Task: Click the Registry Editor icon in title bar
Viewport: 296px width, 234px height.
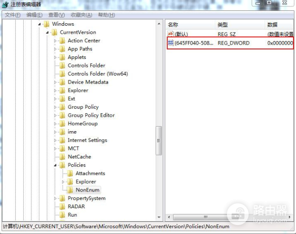Action: 5,4
